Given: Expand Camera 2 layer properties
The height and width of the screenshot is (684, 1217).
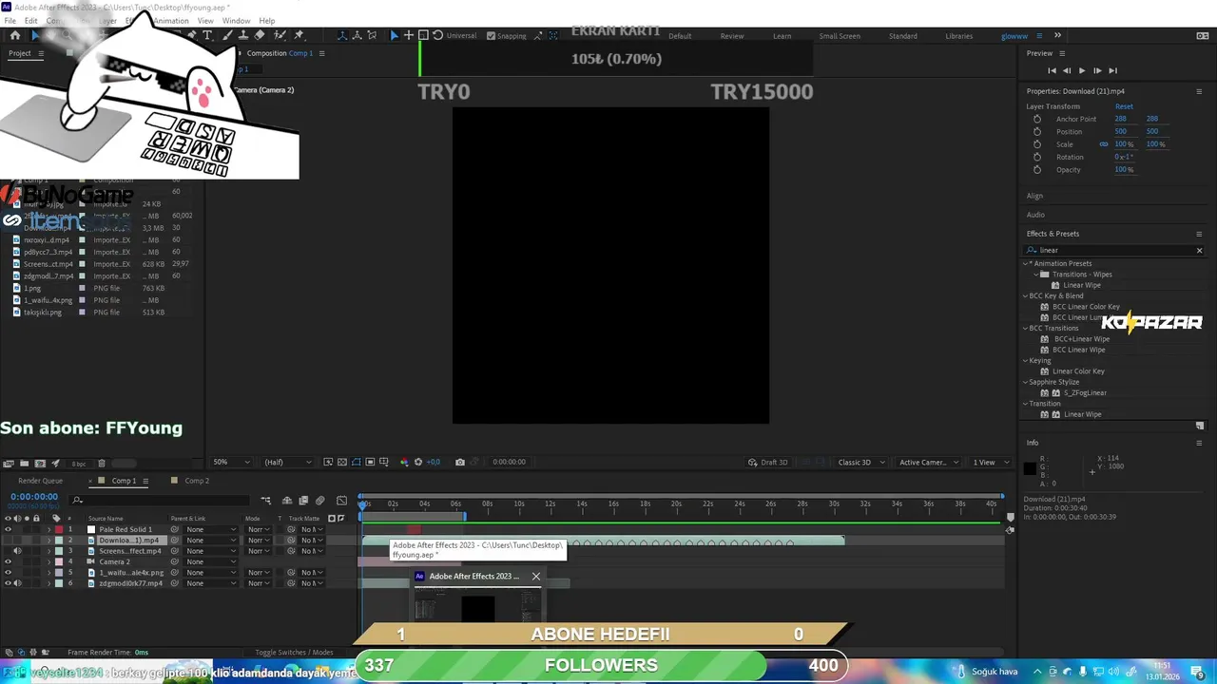Looking at the screenshot, I should pyautogui.click(x=48, y=561).
